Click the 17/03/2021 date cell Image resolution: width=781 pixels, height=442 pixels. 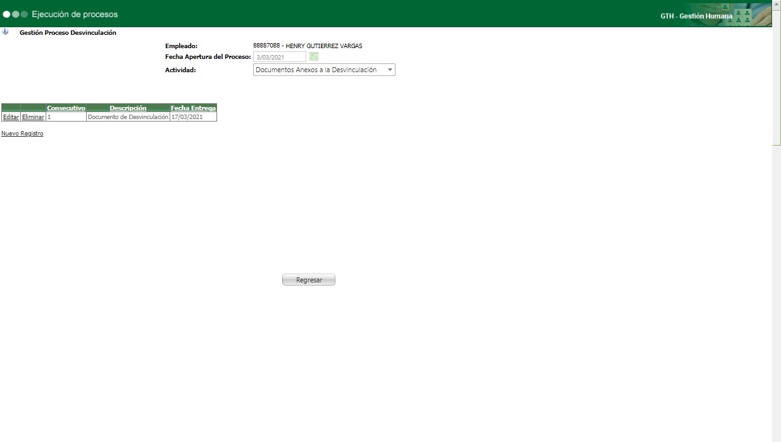pos(193,117)
